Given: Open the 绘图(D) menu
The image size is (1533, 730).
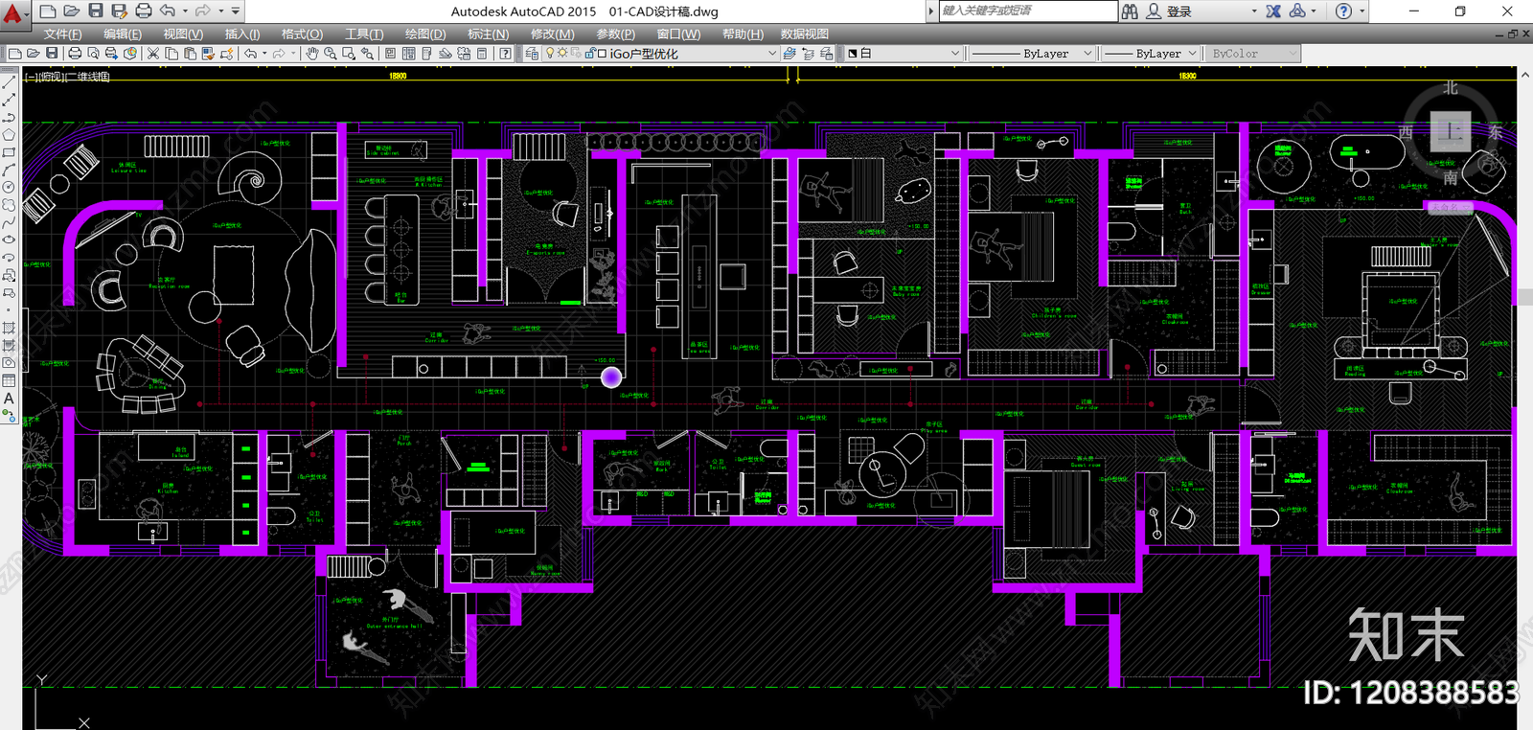Looking at the screenshot, I should click(x=425, y=34).
